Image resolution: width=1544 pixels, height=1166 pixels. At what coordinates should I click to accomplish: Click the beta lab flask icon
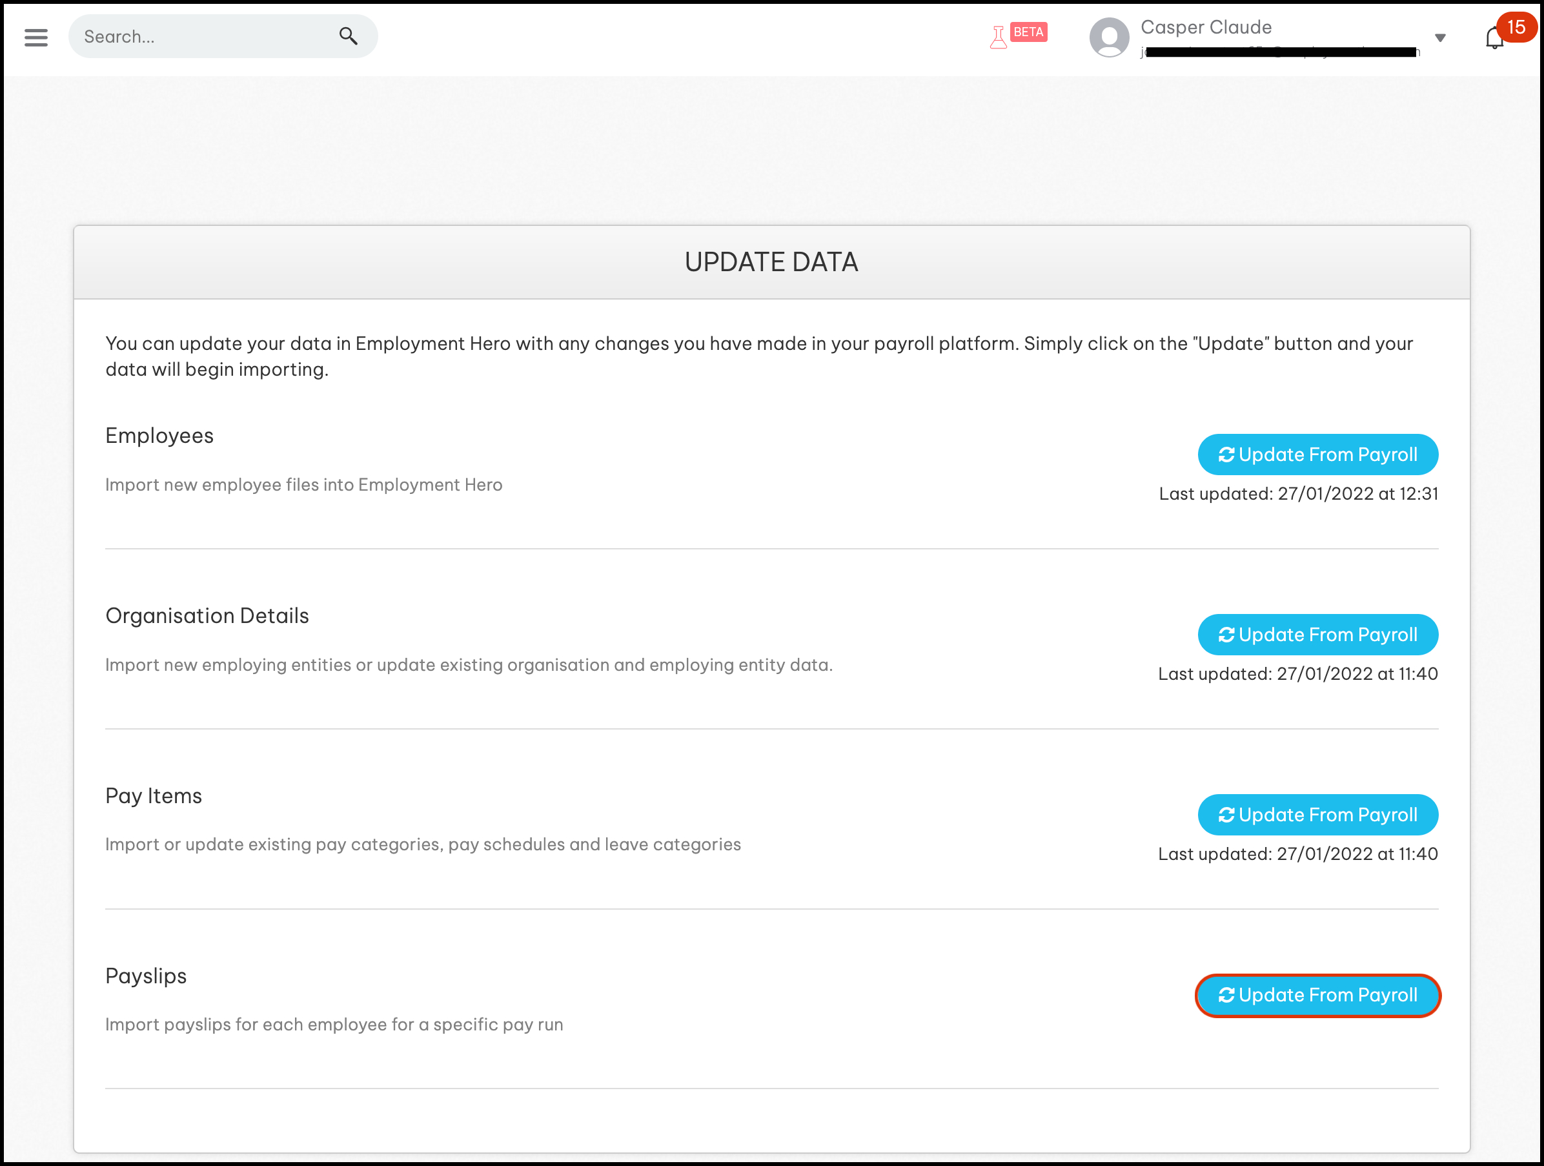(998, 37)
